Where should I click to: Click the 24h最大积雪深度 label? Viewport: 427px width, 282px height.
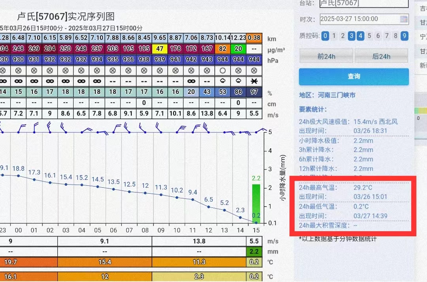[324, 226]
